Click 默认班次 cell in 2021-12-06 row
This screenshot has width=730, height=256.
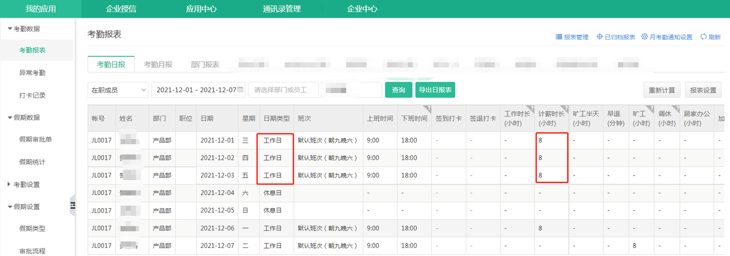328,228
